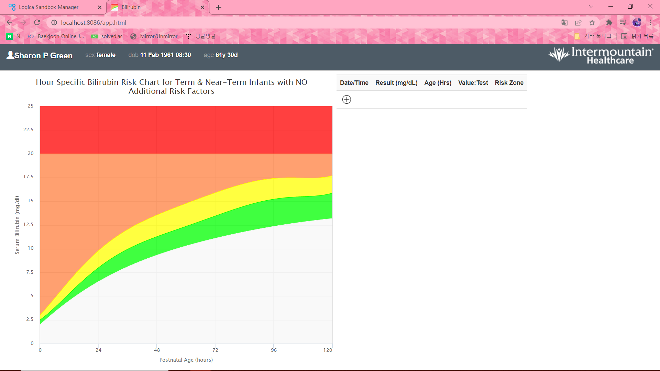Open the Baekjoon Online Judge bookmark
Image resolution: width=660 pixels, height=371 pixels.
point(56,36)
